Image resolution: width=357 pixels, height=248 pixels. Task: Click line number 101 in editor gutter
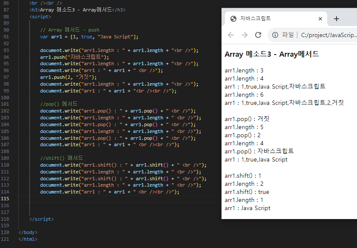pyautogui.click(x=5, y=104)
